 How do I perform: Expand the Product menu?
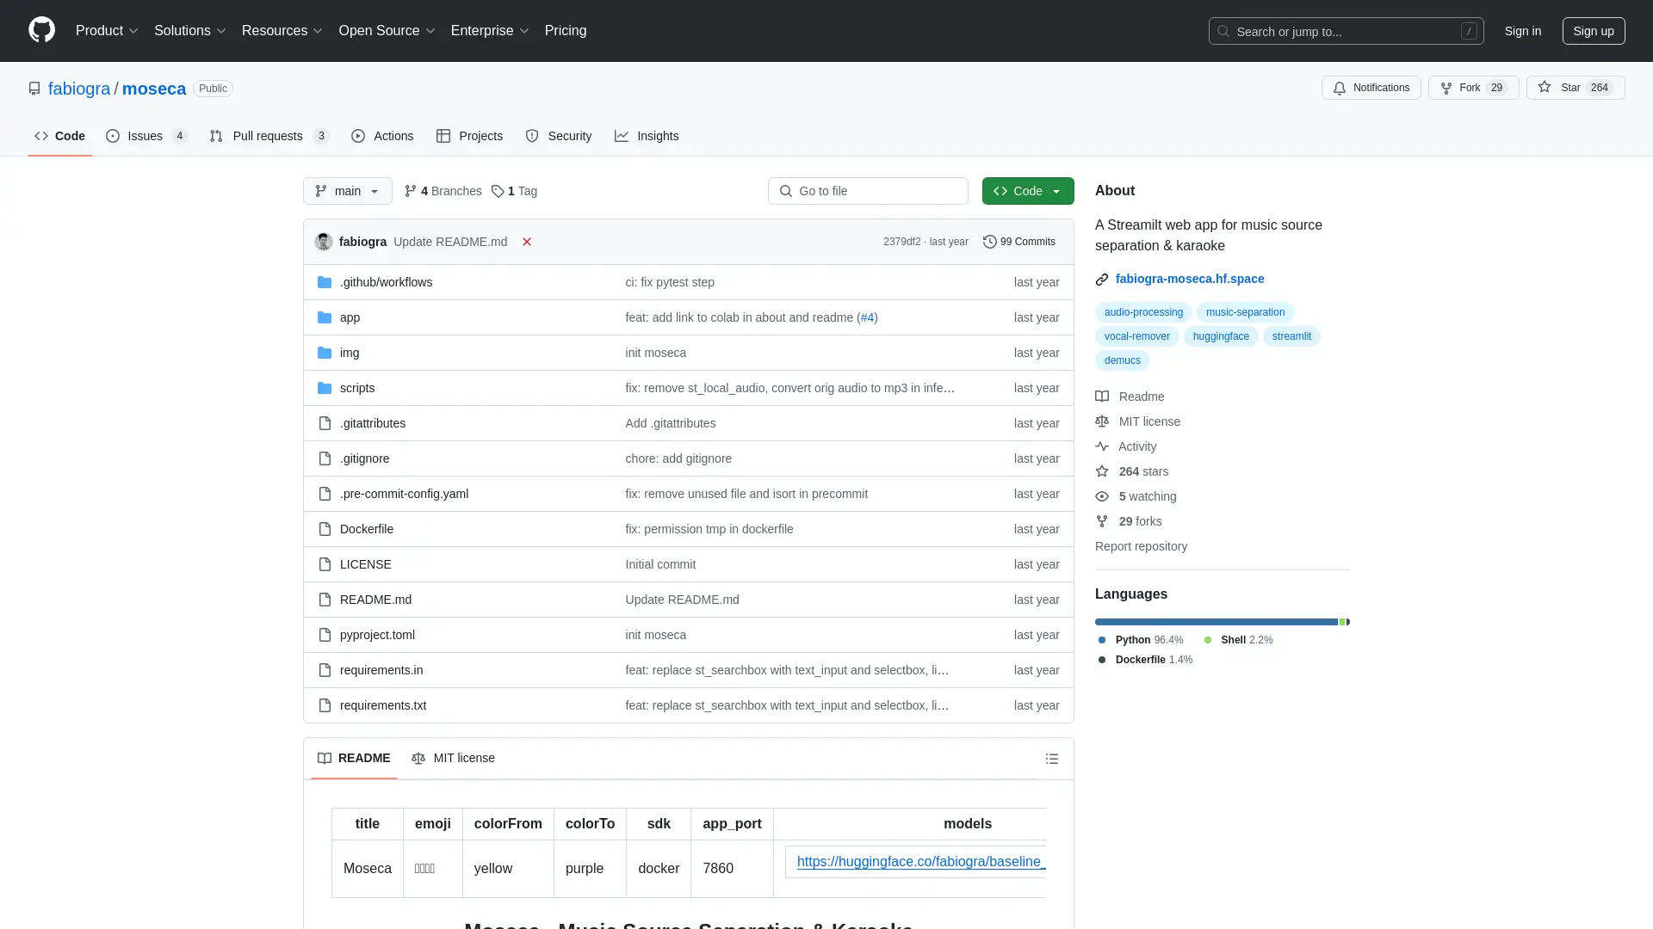click(x=107, y=30)
